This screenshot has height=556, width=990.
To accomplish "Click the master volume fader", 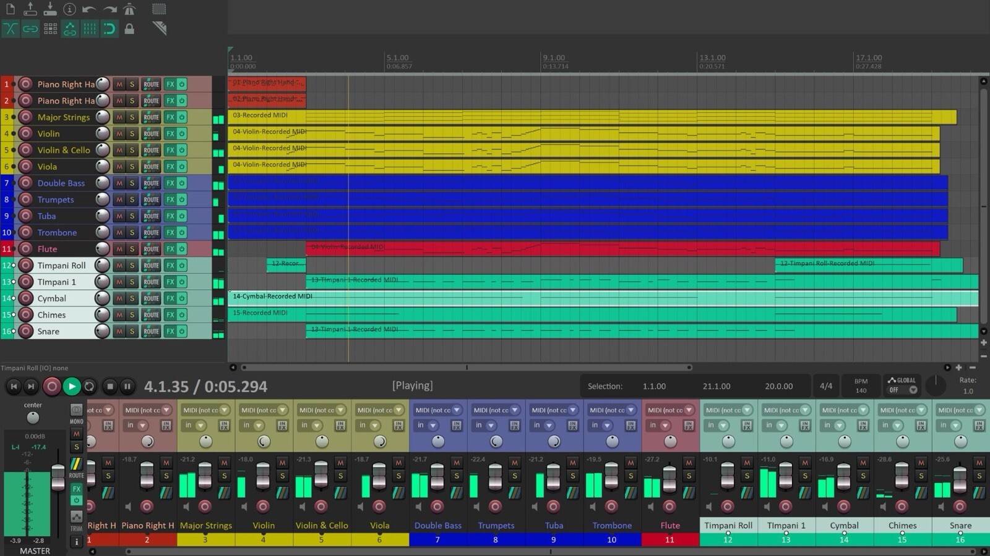I will coord(58,475).
